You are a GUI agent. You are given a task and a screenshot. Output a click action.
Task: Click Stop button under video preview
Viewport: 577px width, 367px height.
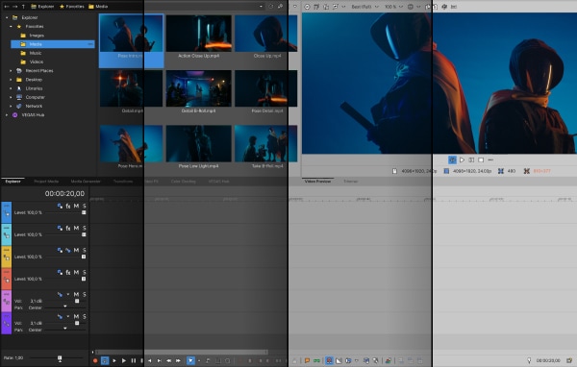[481, 160]
